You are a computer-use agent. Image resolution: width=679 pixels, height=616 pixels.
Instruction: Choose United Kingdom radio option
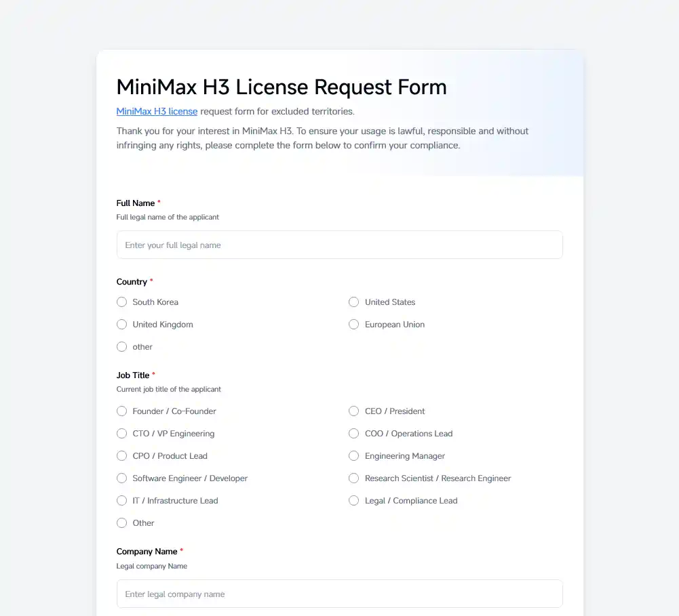[x=121, y=325]
